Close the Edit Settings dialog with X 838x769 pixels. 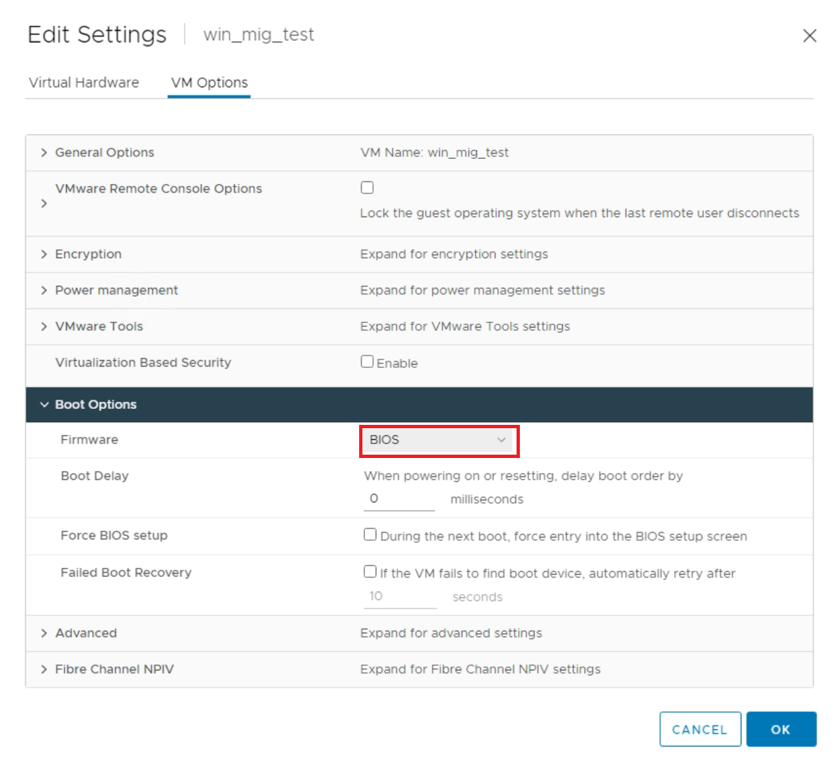[810, 36]
